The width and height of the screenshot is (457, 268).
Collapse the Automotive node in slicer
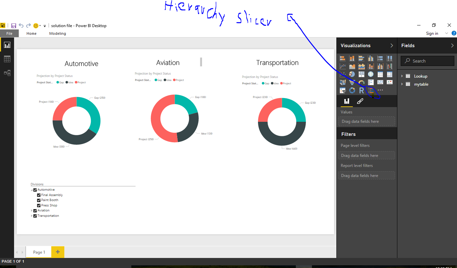click(32, 190)
